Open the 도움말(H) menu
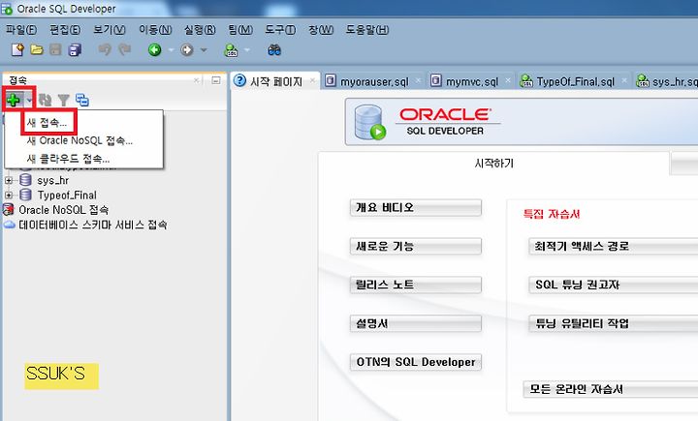The image size is (698, 421). tap(367, 30)
